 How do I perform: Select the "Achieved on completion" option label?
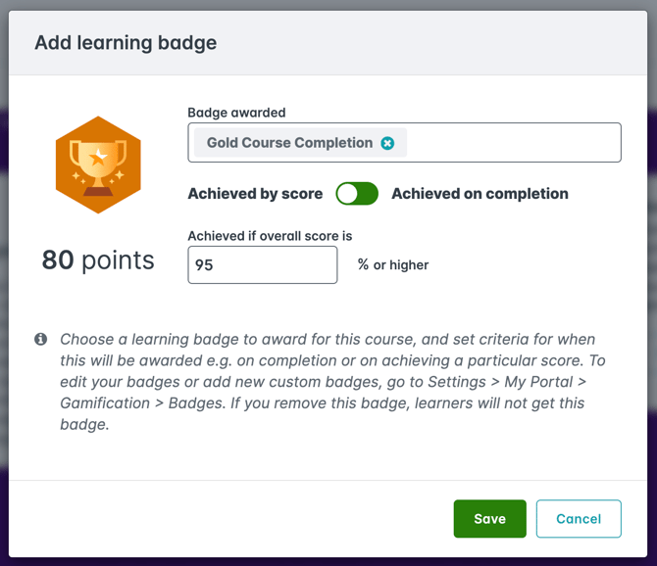pyautogui.click(x=480, y=194)
